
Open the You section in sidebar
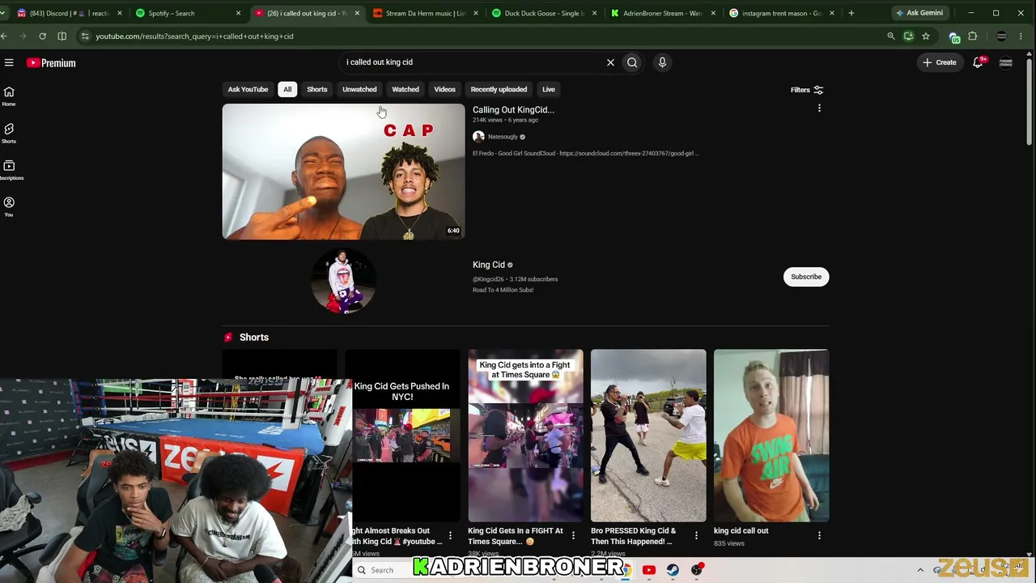9,206
